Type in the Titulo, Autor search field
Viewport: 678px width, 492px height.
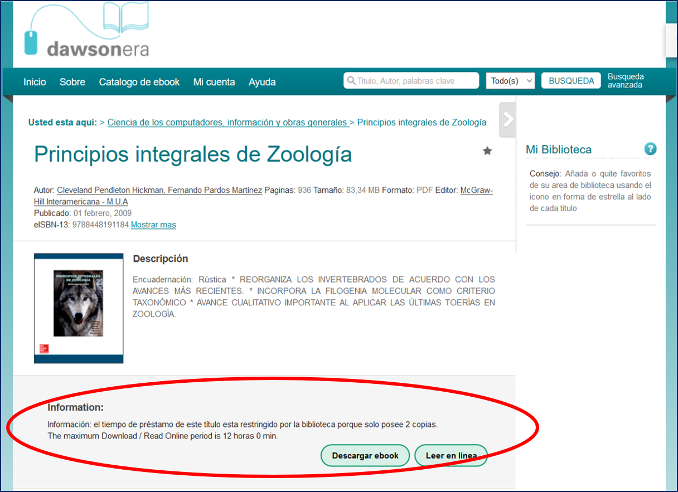click(x=415, y=81)
